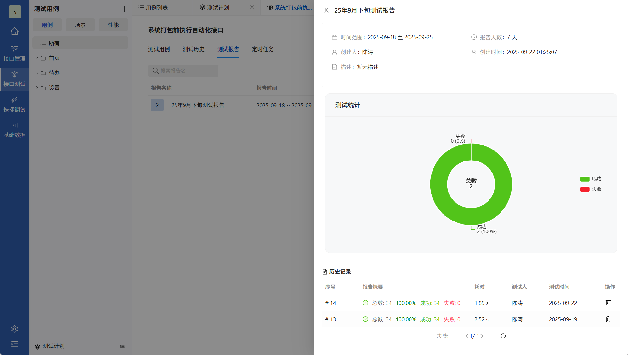This screenshot has height=355, width=628.
Task: Select the 性能 category button
Action: [x=113, y=25]
